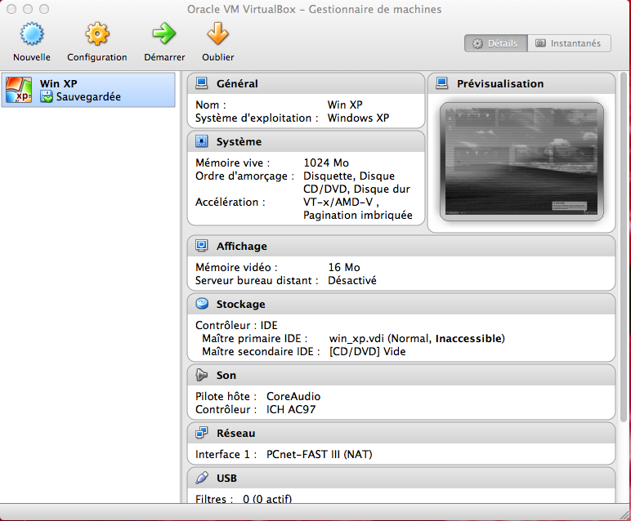Open the Général section header

[306, 83]
